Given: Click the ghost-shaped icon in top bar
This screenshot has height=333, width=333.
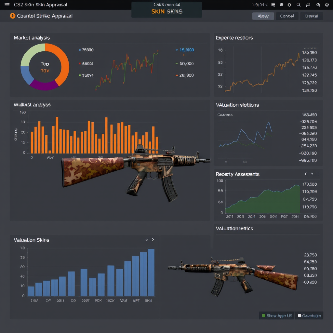Looking at the screenshot, I should [x=282, y=5].
